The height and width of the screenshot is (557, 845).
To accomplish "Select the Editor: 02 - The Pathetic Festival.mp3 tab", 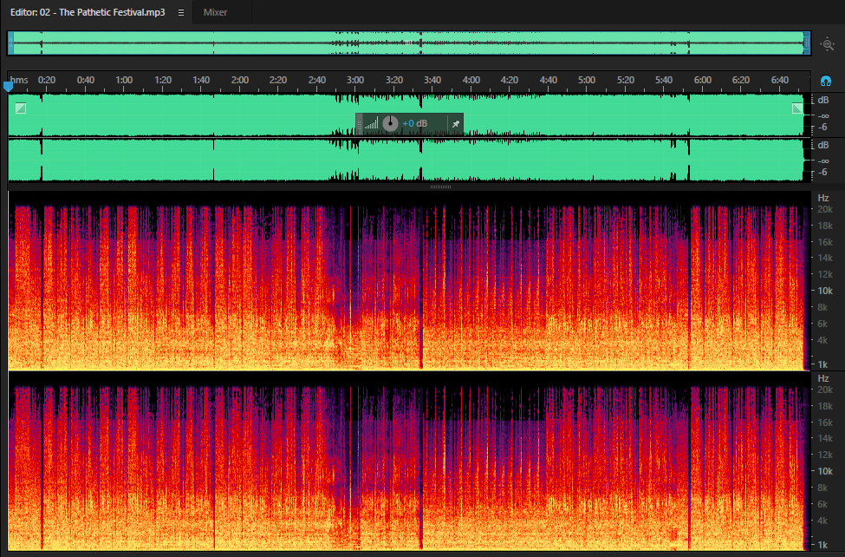I will pyautogui.click(x=88, y=12).
